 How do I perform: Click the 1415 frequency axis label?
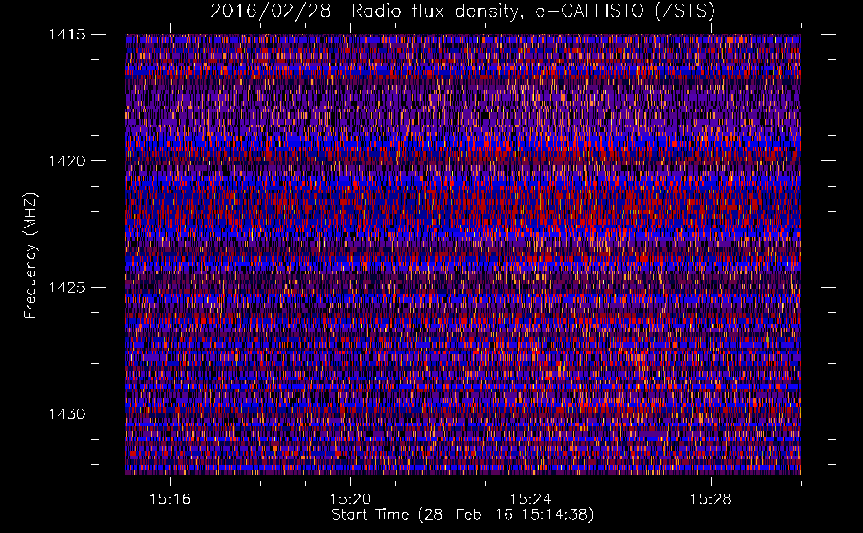click(67, 35)
